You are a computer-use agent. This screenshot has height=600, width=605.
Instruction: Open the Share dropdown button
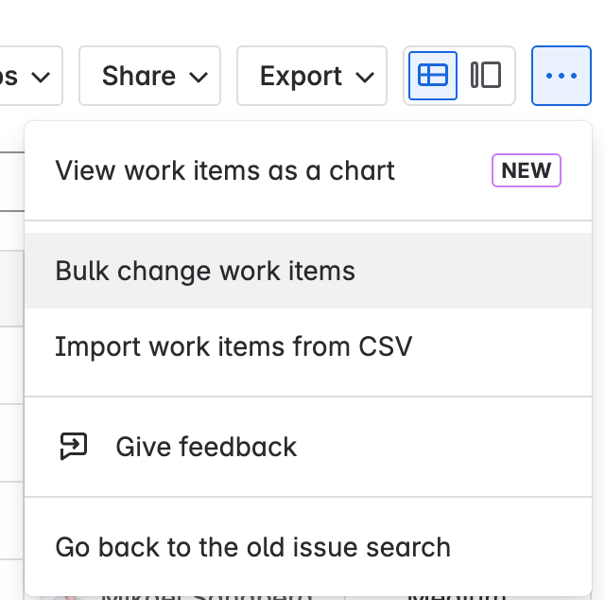(x=149, y=76)
